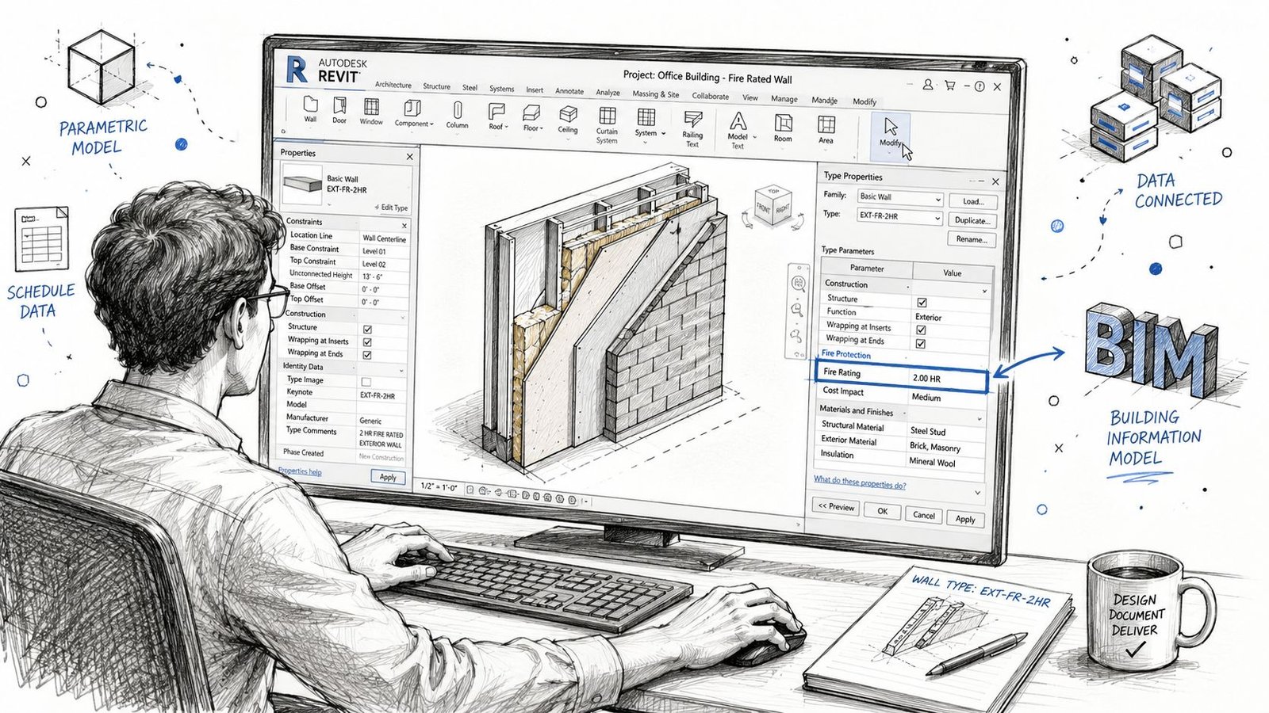1269x713 pixels.
Task: Toggle Wrapping at Inserts in Properties palette
Action: pyautogui.click(x=367, y=341)
